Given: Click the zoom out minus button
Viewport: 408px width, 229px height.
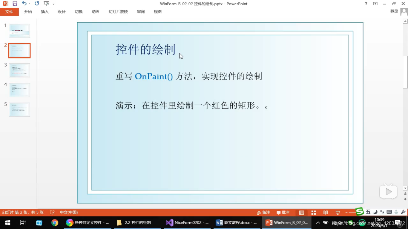Looking at the screenshot, I should point(346,213).
